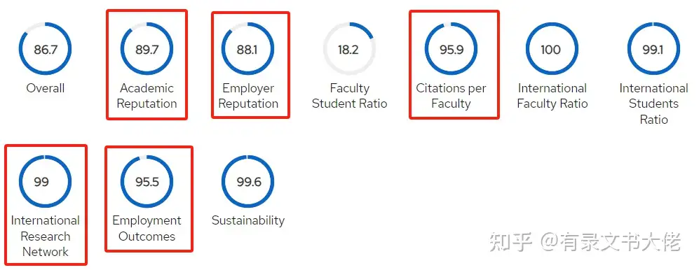Select the Academic Reputation 89.7 ring
The height and width of the screenshot is (270, 699).
147,48
